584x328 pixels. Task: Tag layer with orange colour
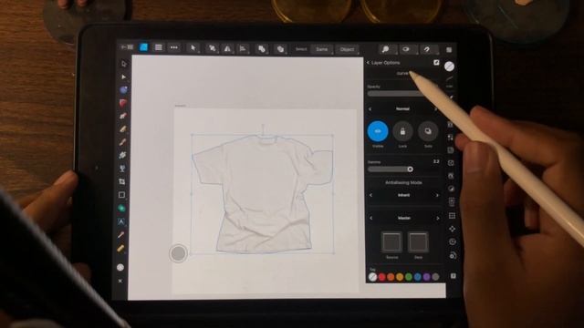[x=391, y=277]
